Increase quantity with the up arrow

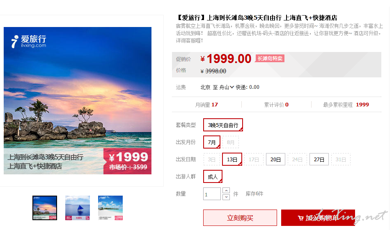coord(226,191)
